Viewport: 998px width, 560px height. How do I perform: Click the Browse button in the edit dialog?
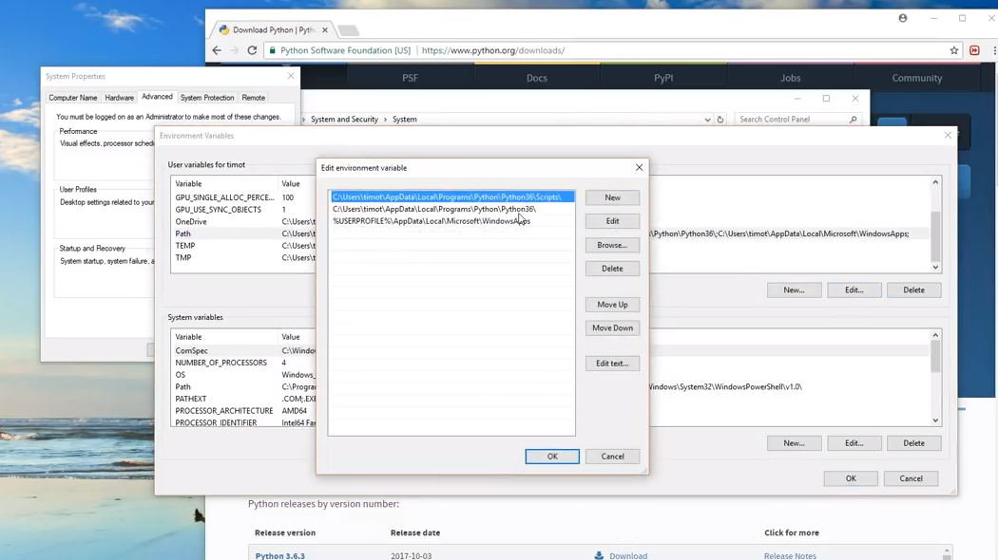(x=611, y=245)
